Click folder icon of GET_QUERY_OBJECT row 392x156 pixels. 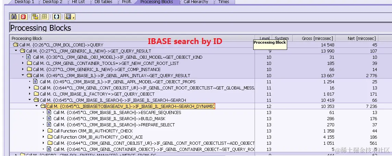pyautogui.click(x=37, y=94)
